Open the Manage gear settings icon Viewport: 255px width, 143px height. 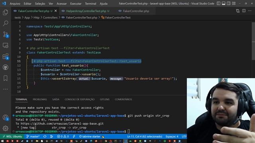coord(5,128)
